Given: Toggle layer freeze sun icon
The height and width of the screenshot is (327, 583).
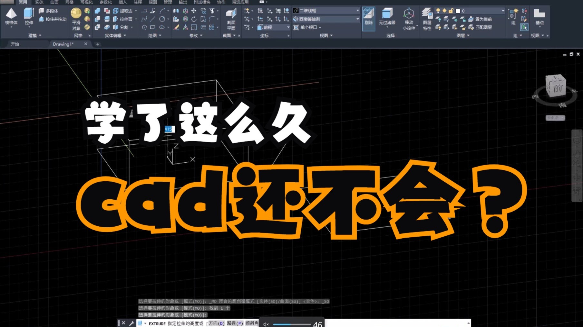Looking at the screenshot, I should [x=444, y=11].
